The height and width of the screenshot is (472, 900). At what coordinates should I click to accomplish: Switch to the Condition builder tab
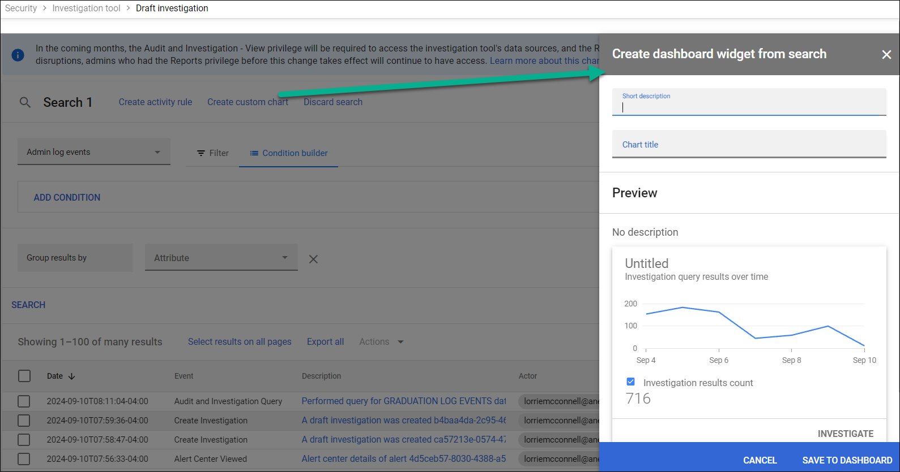289,153
